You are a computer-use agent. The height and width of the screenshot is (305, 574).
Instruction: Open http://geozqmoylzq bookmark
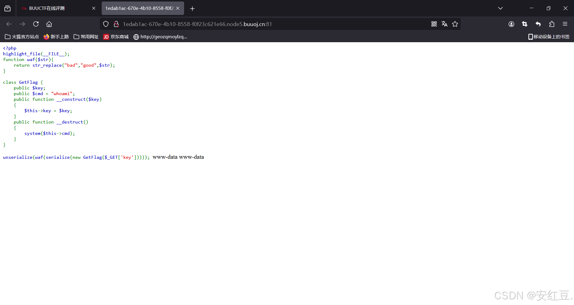(x=160, y=37)
